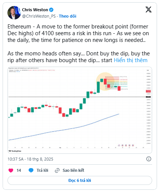Click the red price label on chart axis
This screenshot has width=160, height=192.
148,91
